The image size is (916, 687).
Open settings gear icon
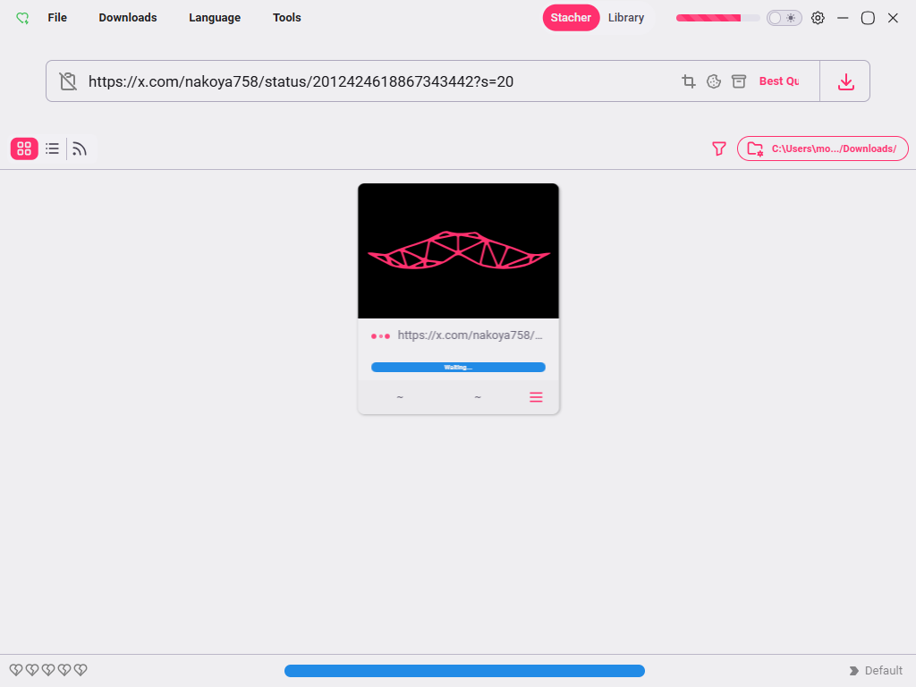click(818, 18)
